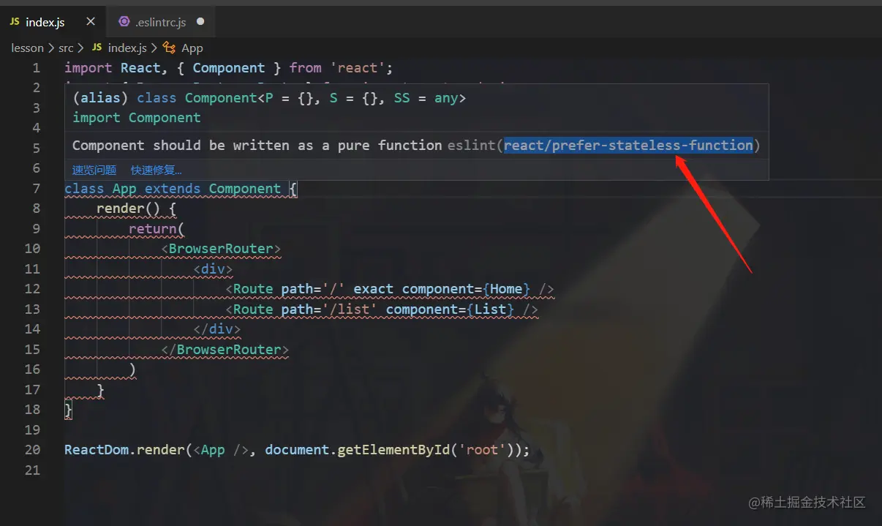The height and width of the screenshot is (526, 882).
Task: Click the 'root' string on line 20
Action: [482, 450]
